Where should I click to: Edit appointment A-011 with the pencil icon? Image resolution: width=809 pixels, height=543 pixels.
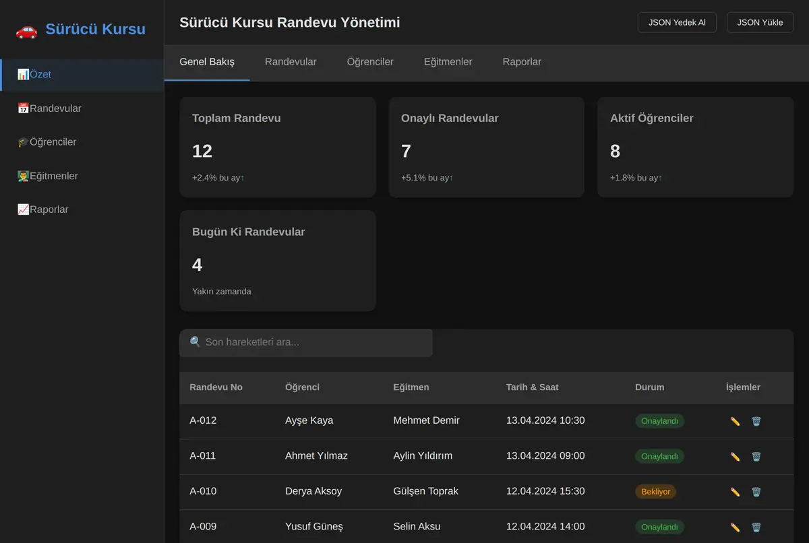pyautogui.click(x=735, y=456)
